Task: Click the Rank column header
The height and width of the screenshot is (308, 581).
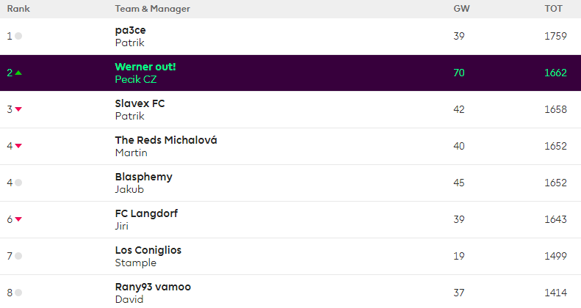Action: 18,8
